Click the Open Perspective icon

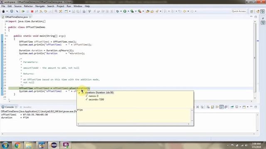(252, 11)
